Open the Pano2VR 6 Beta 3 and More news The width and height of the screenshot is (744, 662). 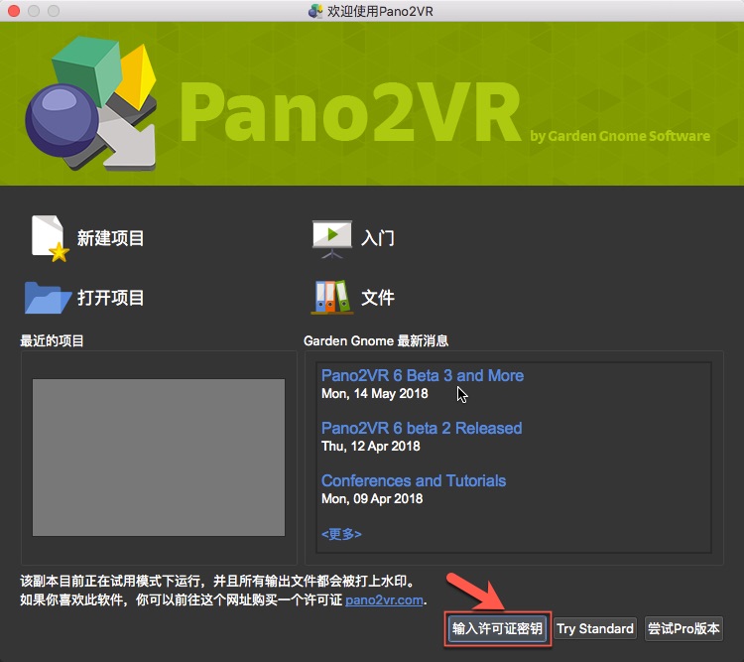point(422,376)
